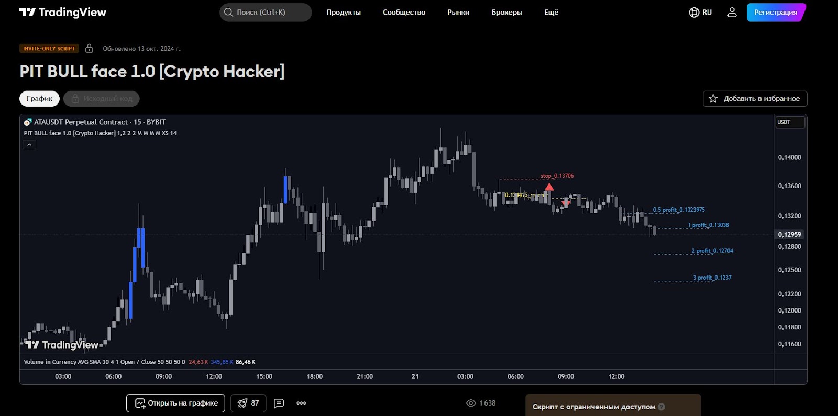The image size is (838, 416).
Task: Click the 24,63K volume value
Action: point(198,362)
